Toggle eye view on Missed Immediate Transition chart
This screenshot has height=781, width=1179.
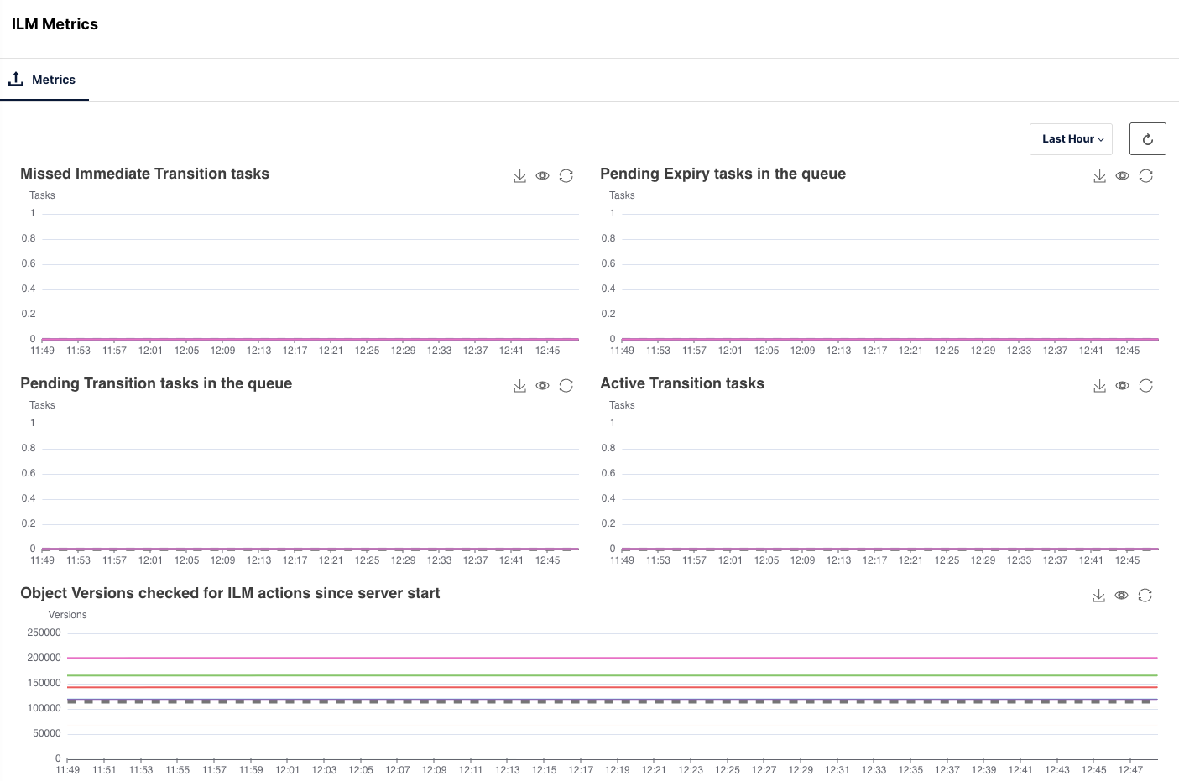pos(543,176)
